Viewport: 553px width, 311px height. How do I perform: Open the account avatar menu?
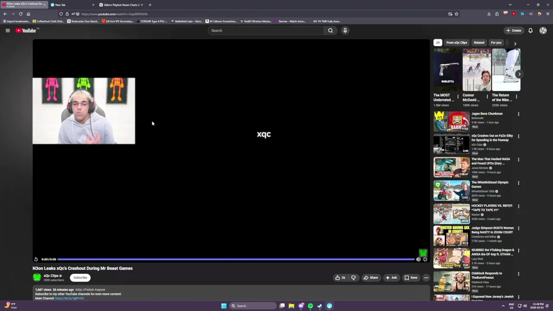tap(543, 30)
